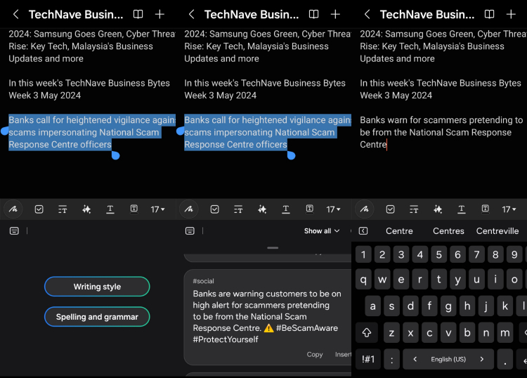Tap 'TechNave Busin...' title in middle screen
This screenshot has height=378, width=527.
click(x=252, y=15)
